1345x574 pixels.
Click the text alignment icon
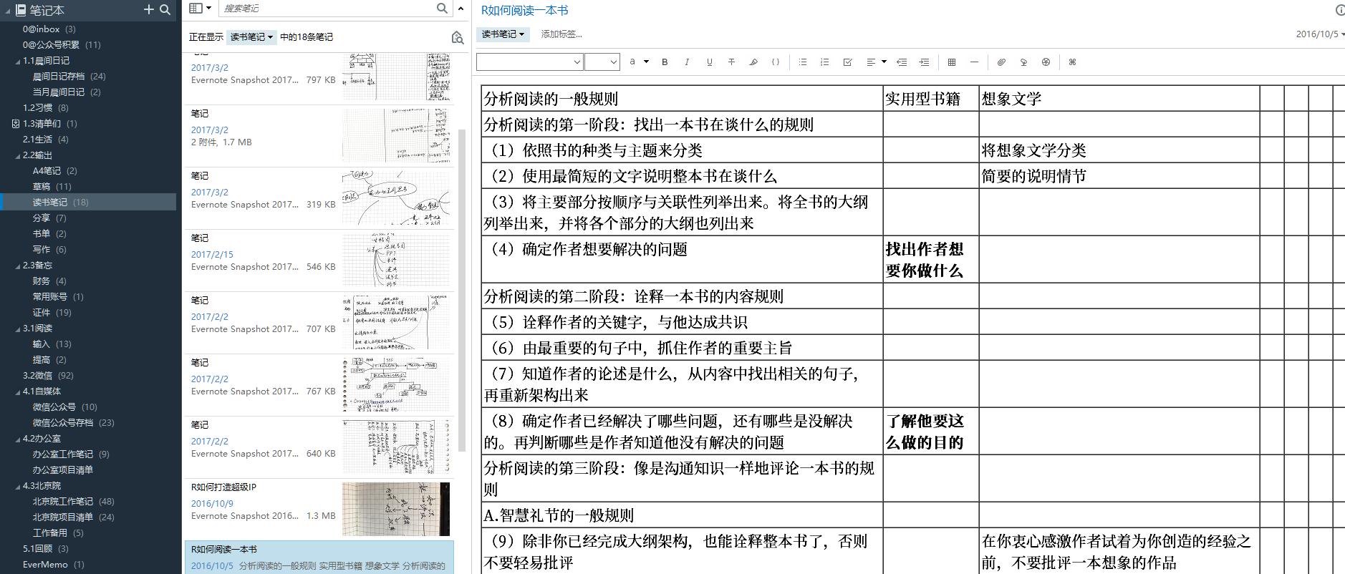click(871, 62)
